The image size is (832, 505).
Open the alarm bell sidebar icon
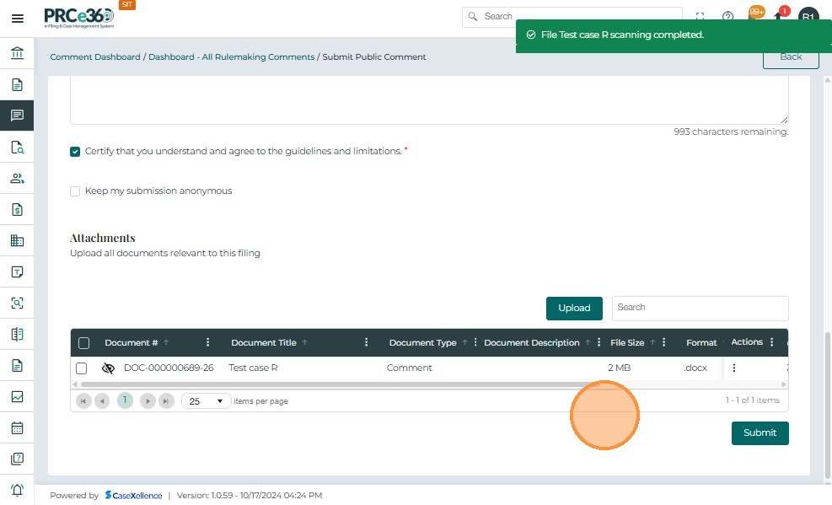tap(17, 490)
